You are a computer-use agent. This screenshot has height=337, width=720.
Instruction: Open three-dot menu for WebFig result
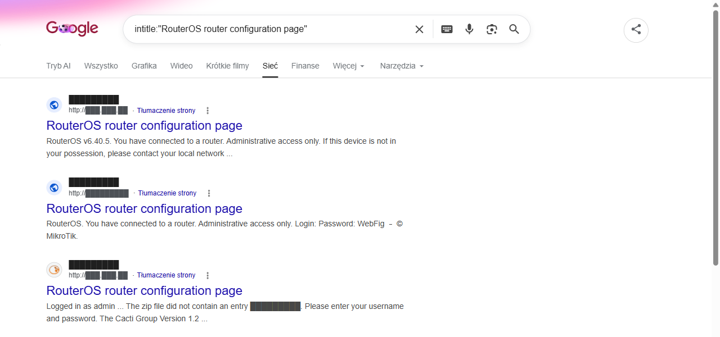click(209, 193)
